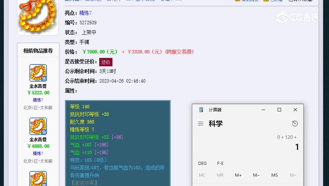Screen dimensions: 329x186
Task: Click the MR memory recall button
Action: click(x=220, y=175)
